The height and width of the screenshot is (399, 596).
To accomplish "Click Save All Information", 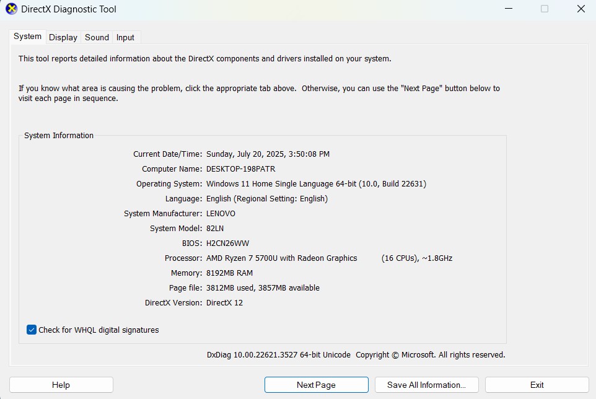I will (x=426, y=384).
